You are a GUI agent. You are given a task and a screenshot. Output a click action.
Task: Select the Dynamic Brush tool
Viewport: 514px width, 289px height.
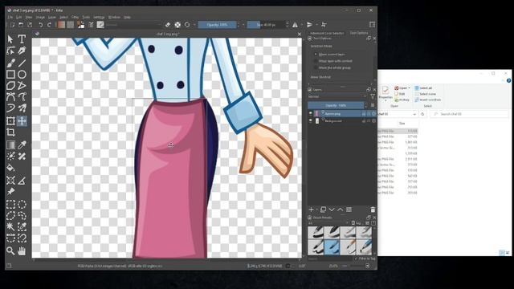click(10, 108)
